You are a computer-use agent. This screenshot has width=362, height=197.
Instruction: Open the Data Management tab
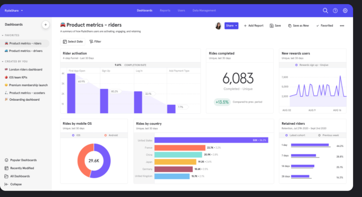click(x=204, y=11)
